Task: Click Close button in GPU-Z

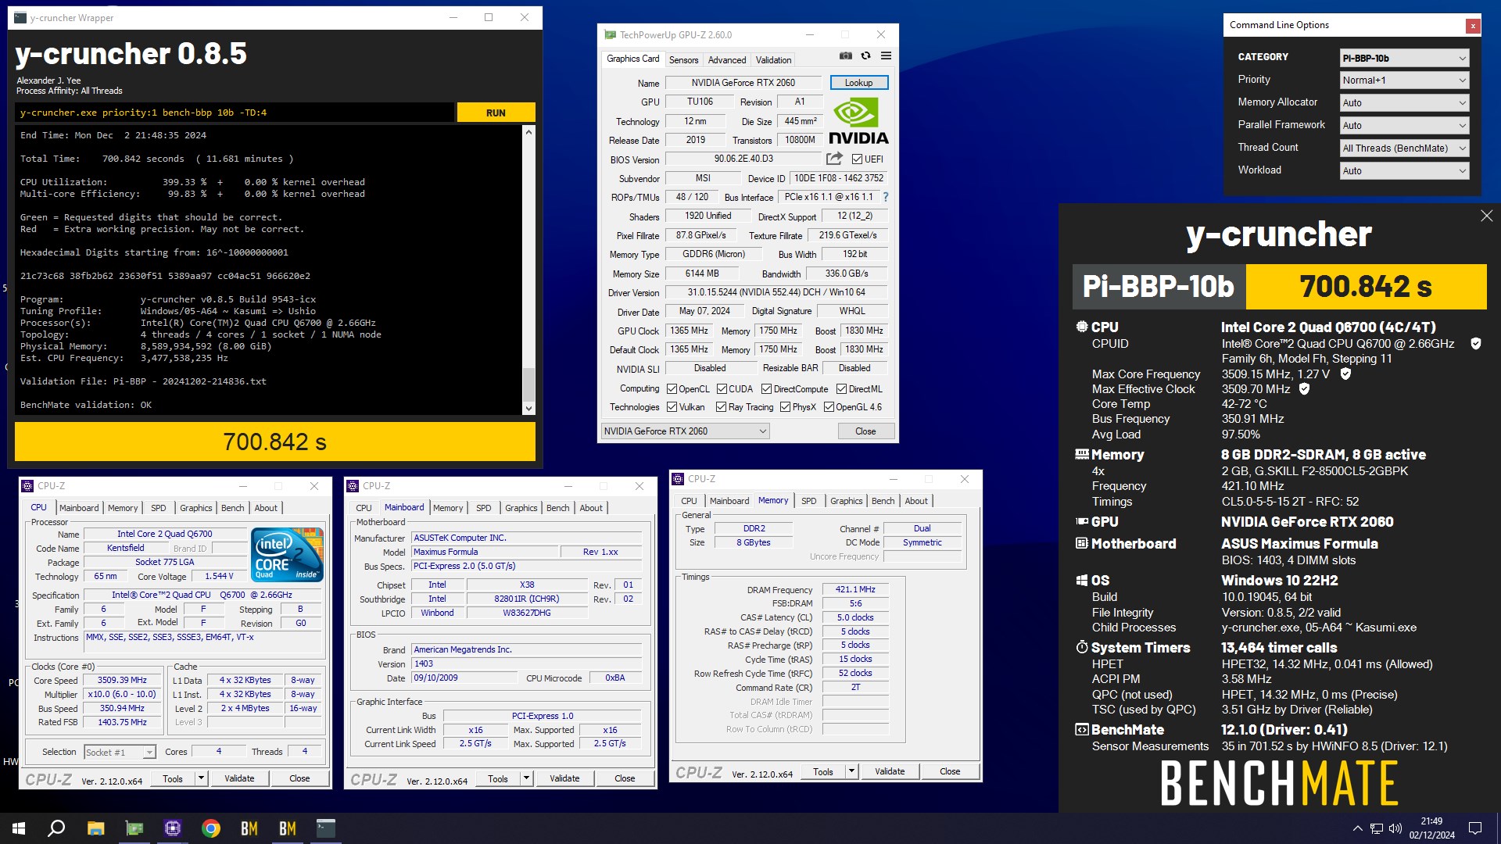Action: tap(865, 431)
